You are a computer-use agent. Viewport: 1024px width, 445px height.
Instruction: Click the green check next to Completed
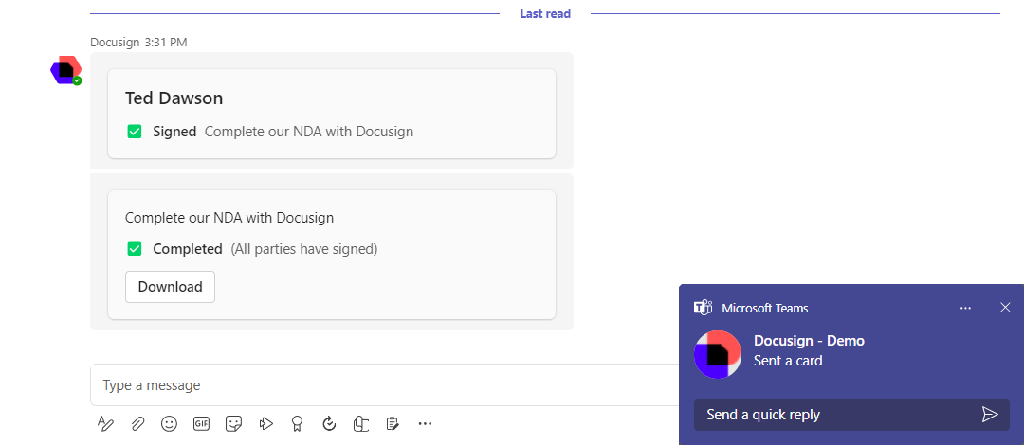coord(135,249)
